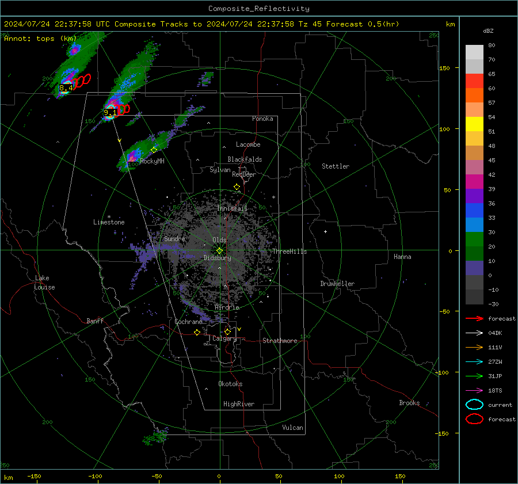This screenshot has height=484, width=518.
Task: Click the orange 111V arrow in legend
Action: pos(474,347)
